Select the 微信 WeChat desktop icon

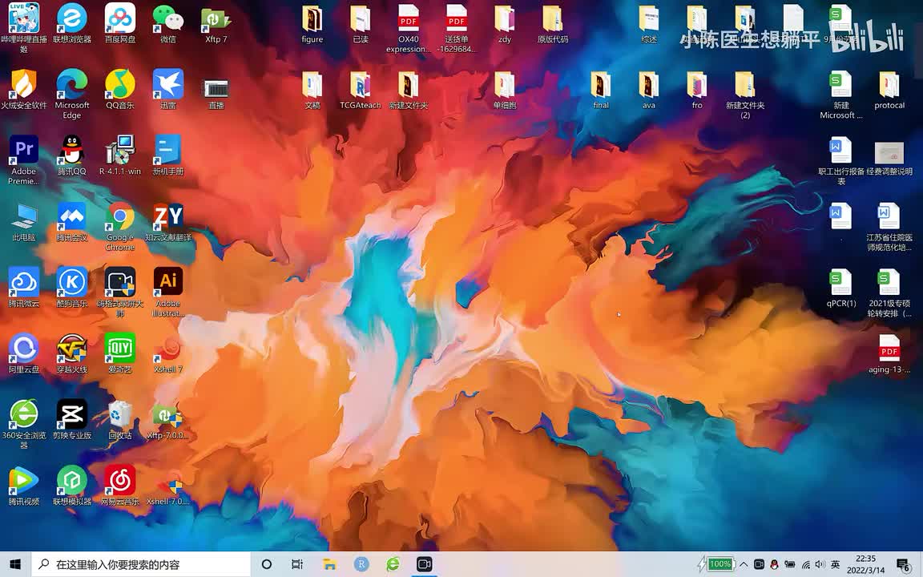[x=167, y=23]
